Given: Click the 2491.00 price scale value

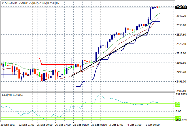Looking at the screenshot, I should click(x=181, y=81).
